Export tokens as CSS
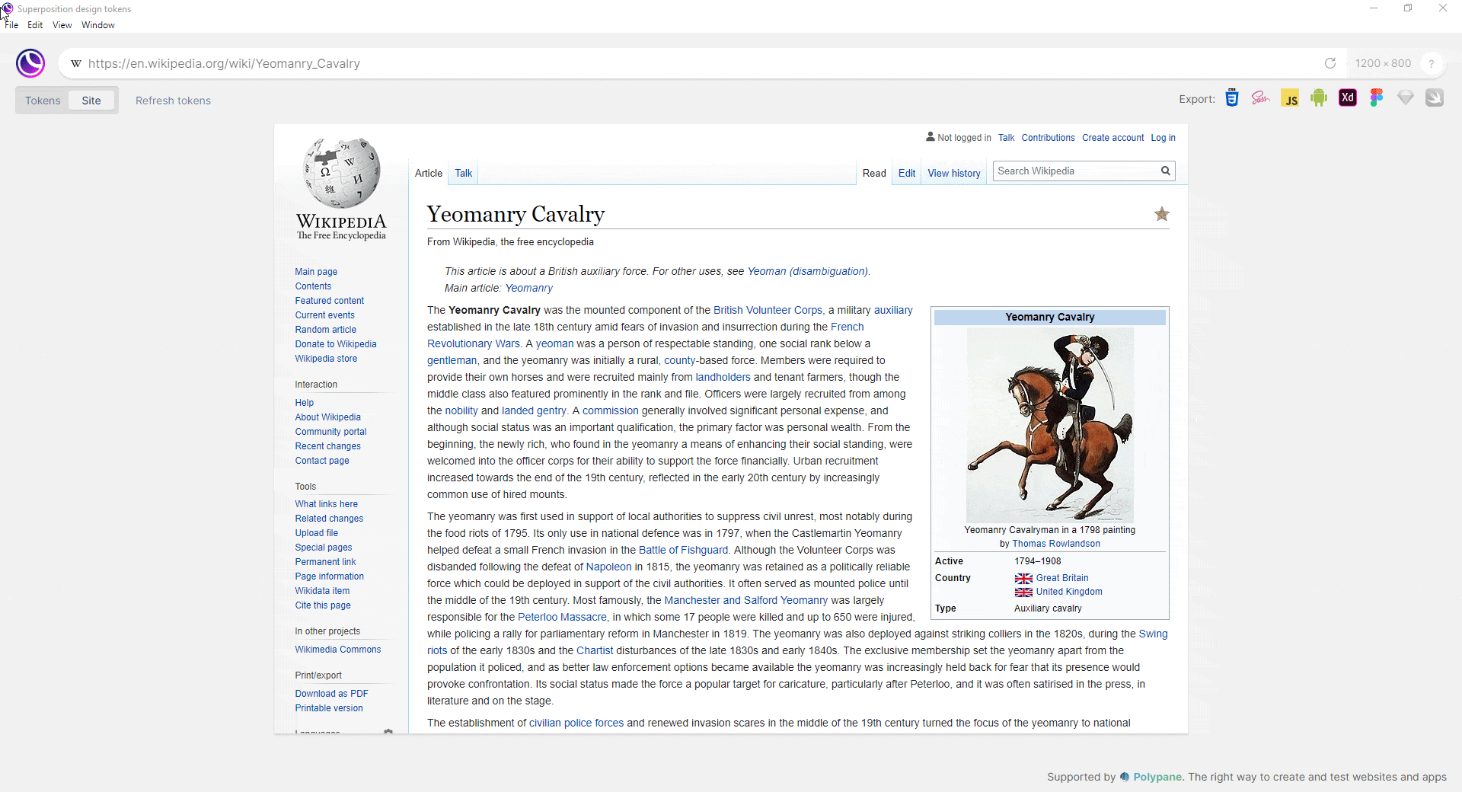 click(x=1232, y=98)
